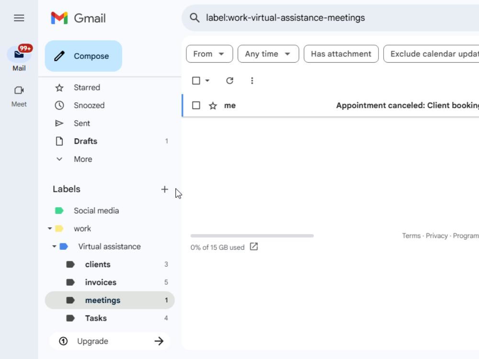Open the invoices label
The width and height of the screenshot is (479, 359).
[110, 282]
